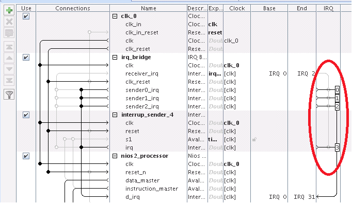This screenshot has width=352, height=204.
Task: Click the X remove component icon
Action: point(9,22)
